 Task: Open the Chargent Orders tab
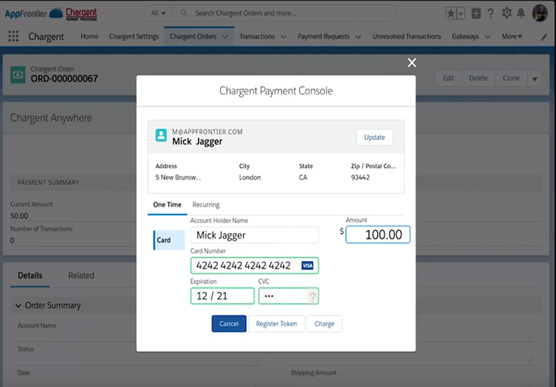point(193,36)
